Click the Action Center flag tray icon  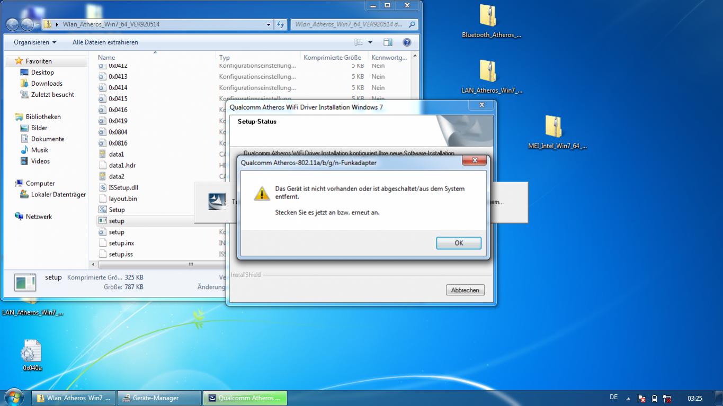(x=641, y=399)
